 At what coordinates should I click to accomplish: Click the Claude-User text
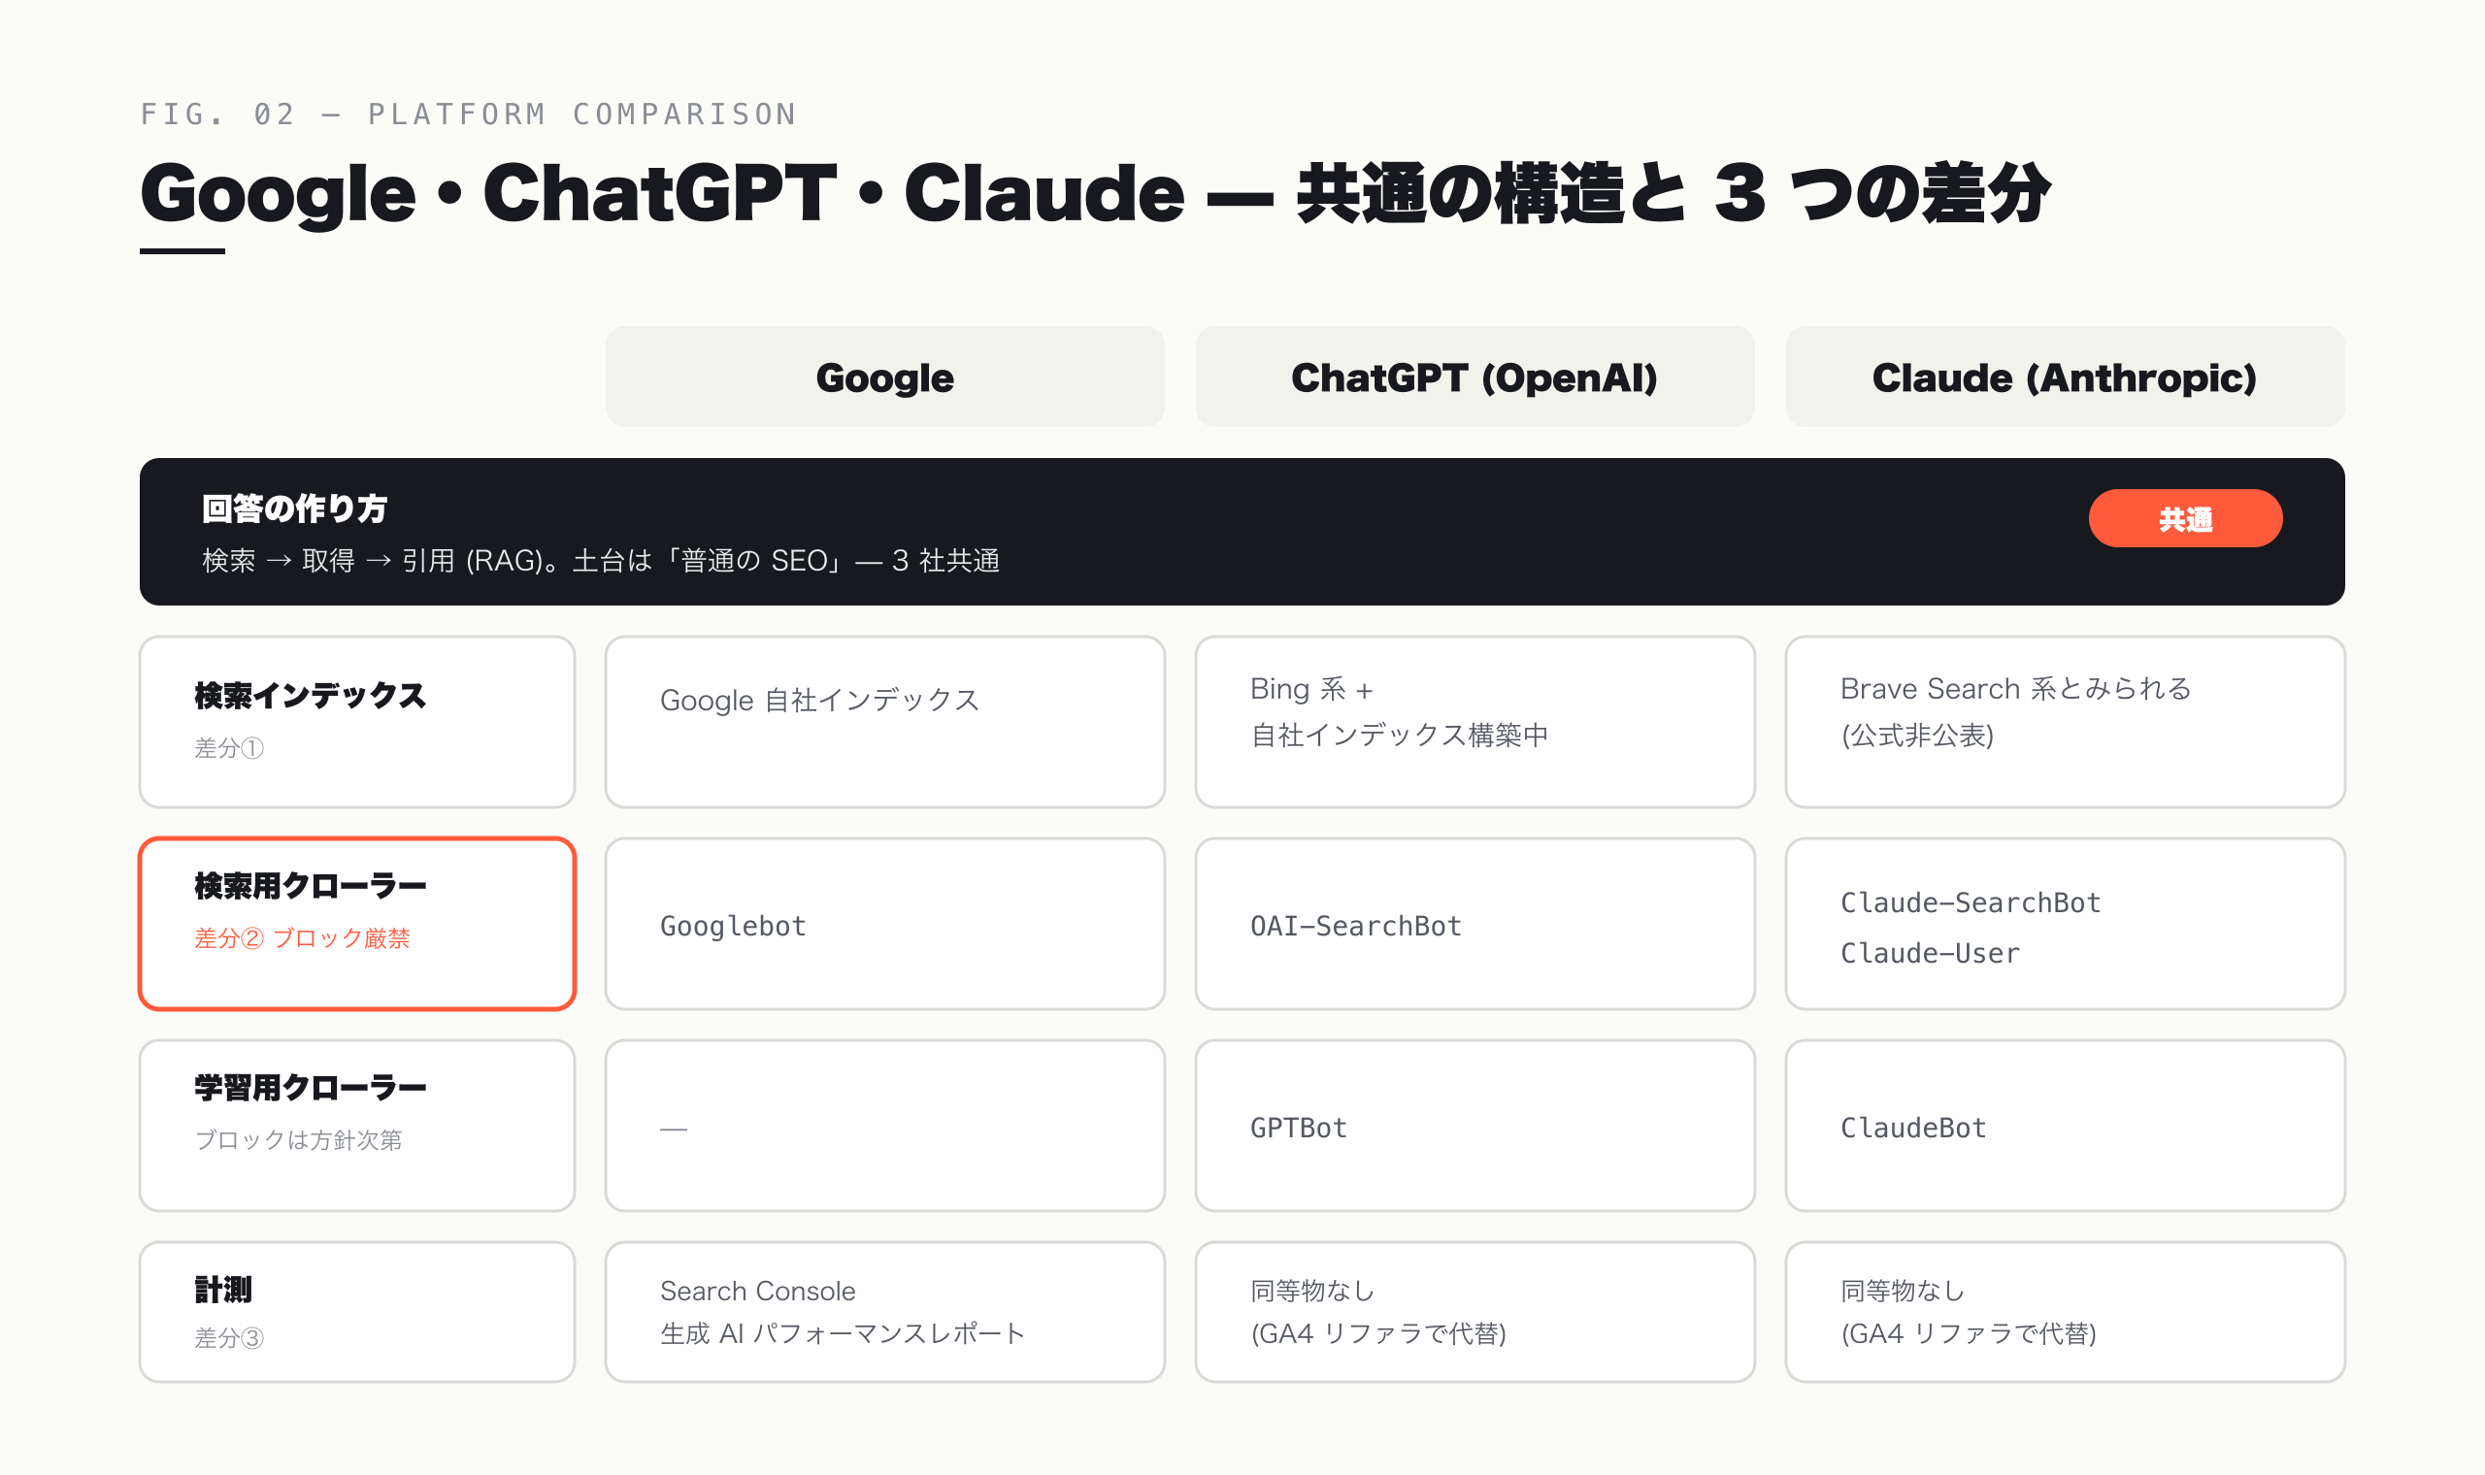[x=1931, y=953]
